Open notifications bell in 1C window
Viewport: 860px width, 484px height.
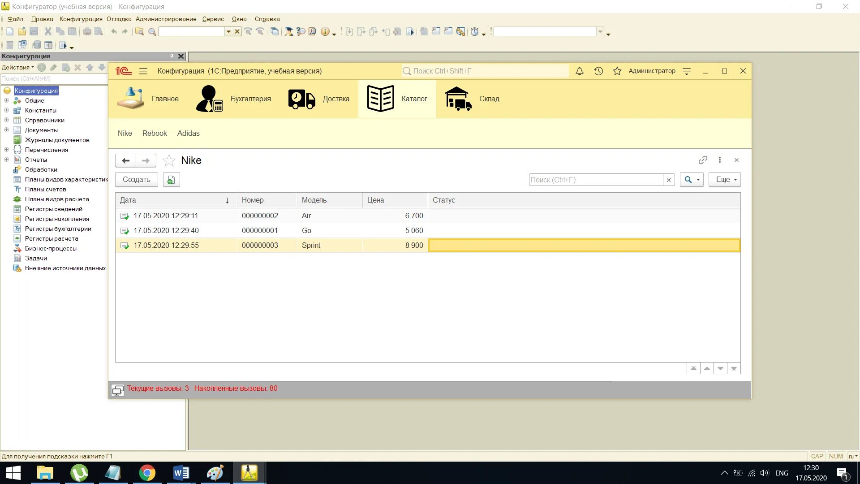(x=579, y=71)
